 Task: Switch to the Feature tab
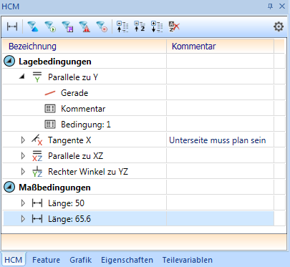click(x=46, y=260)
